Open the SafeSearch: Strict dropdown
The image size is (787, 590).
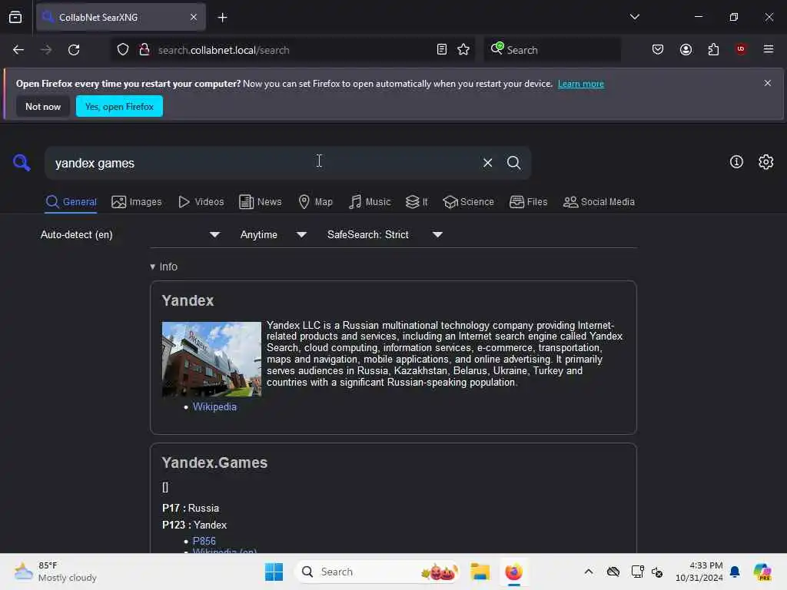[x=384, y=234]
